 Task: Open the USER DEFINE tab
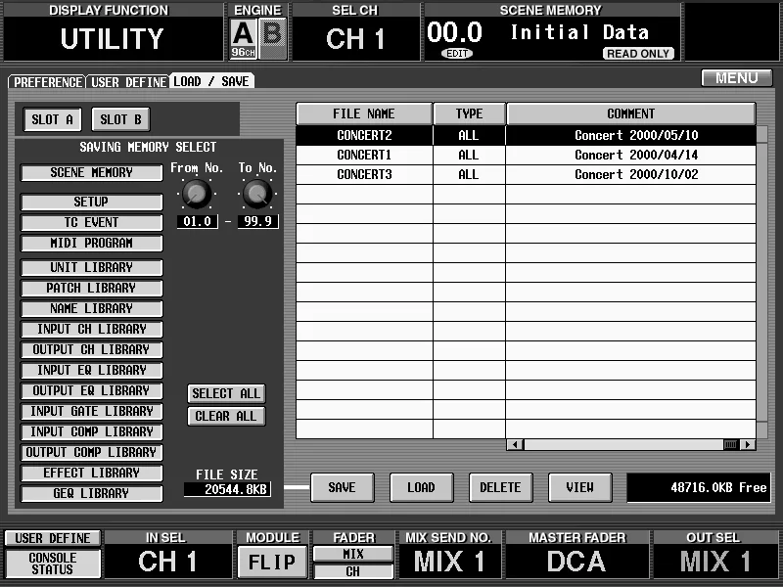tap(128, 81)
